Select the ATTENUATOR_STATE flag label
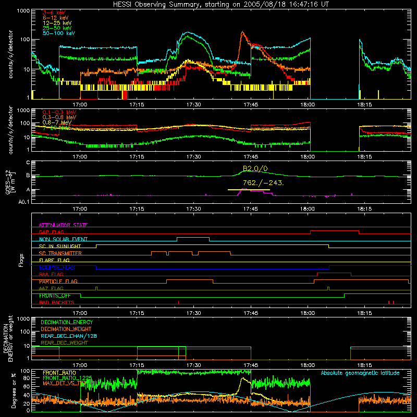The width and height of the screenshot is (417, 417). [x=63, y=225]
